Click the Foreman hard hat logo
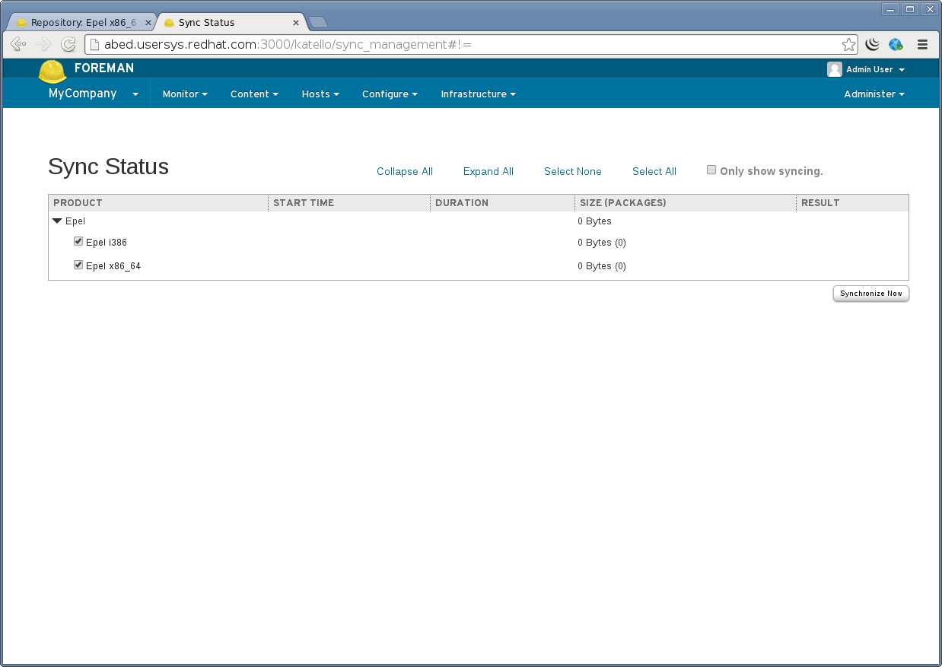The height and width of the screenshot is (667, 942). [53, 71]
